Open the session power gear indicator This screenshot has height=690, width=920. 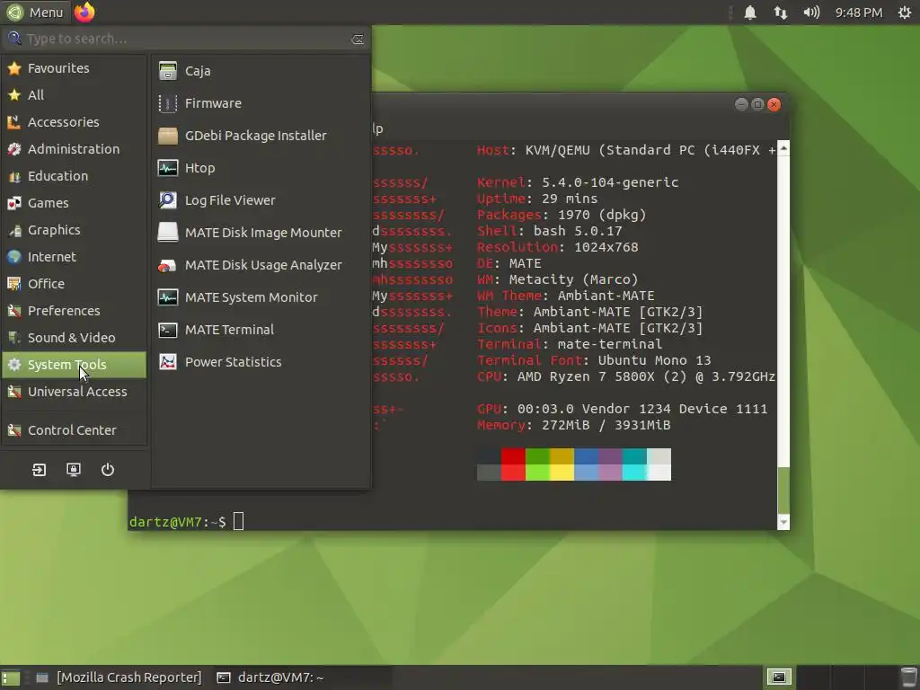pos(904,13)
